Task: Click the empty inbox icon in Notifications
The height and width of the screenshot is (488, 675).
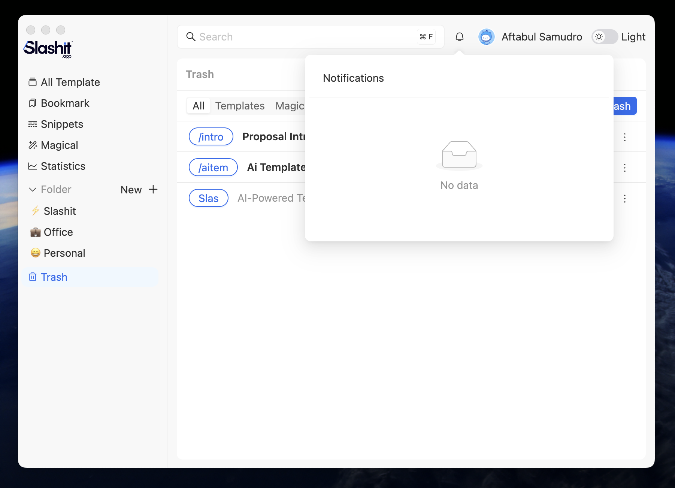Action: [459, 155]
